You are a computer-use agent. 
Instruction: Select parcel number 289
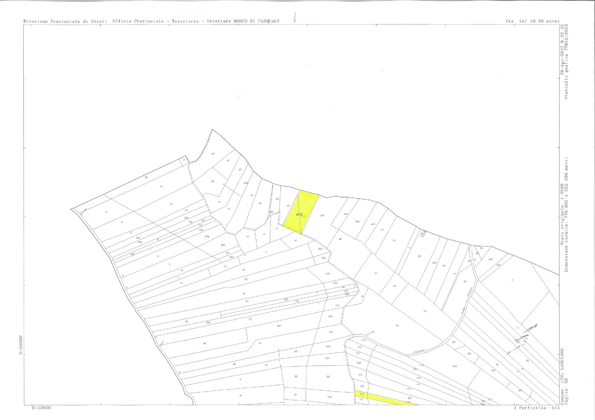click(x=328, y=346)
